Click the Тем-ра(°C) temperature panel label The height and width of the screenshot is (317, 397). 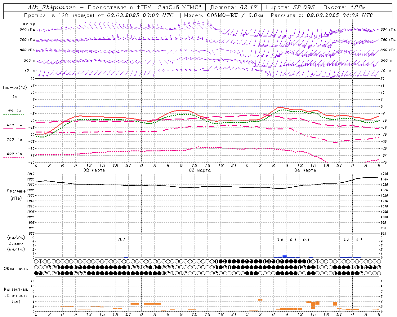pyautogui.click(x=15, y=88)
